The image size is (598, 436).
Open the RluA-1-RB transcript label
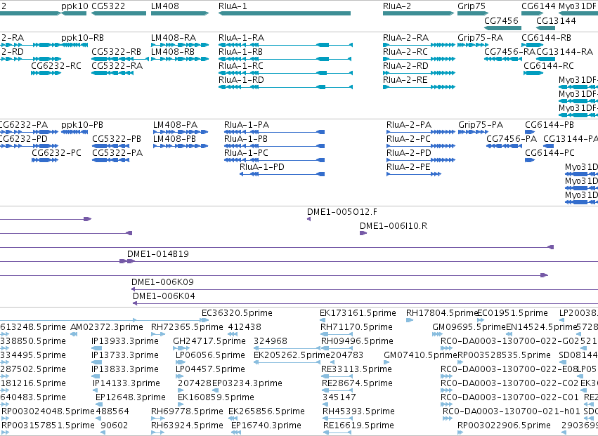240,52
